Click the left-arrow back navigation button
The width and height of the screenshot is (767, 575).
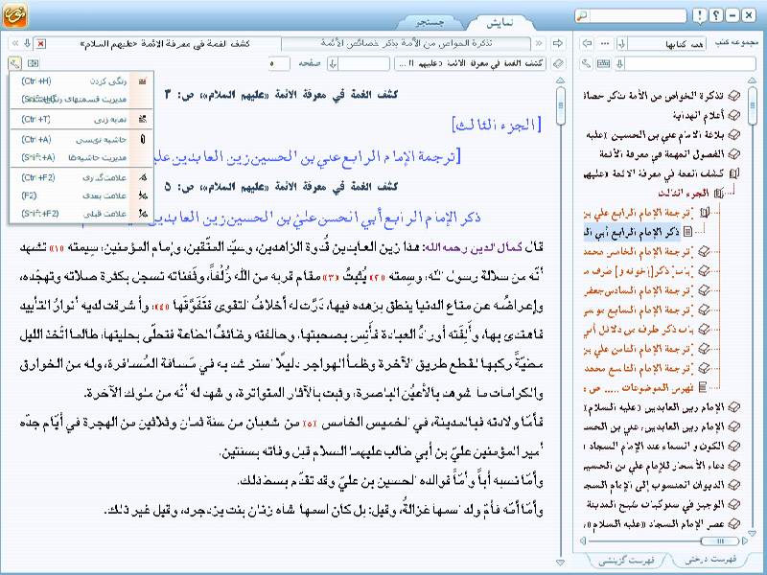[587, 43]
